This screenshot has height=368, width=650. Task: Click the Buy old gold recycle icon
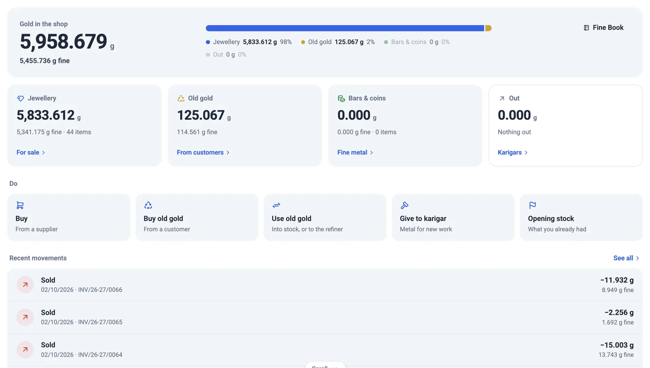pyautogui.click(x=148, y=205)
